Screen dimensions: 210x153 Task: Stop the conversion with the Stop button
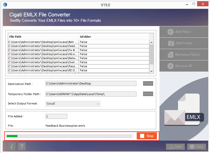point(147,136)
